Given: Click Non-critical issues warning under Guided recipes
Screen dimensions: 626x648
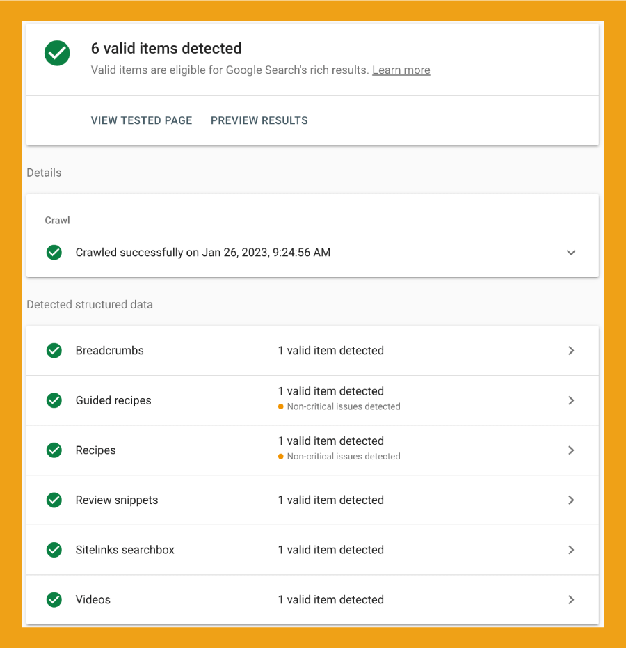Looking at the screenshot, I should click(339, 406).
